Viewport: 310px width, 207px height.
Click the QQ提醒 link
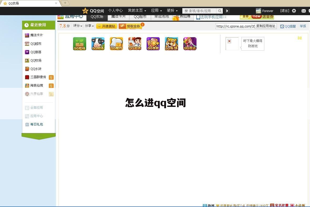288,26
